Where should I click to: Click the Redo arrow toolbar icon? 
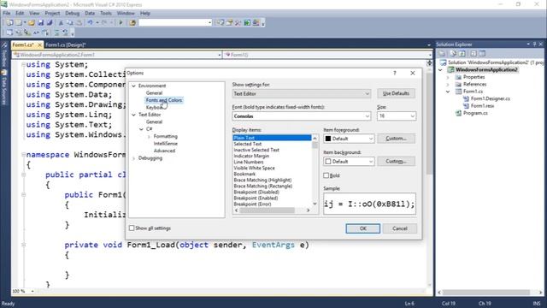104,23
